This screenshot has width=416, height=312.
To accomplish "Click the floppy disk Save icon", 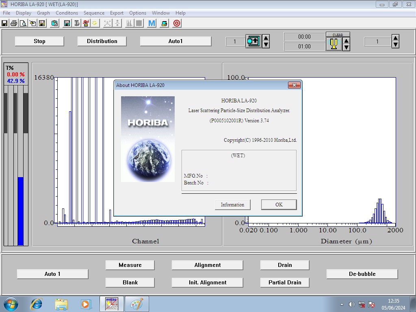I will 5,23.
